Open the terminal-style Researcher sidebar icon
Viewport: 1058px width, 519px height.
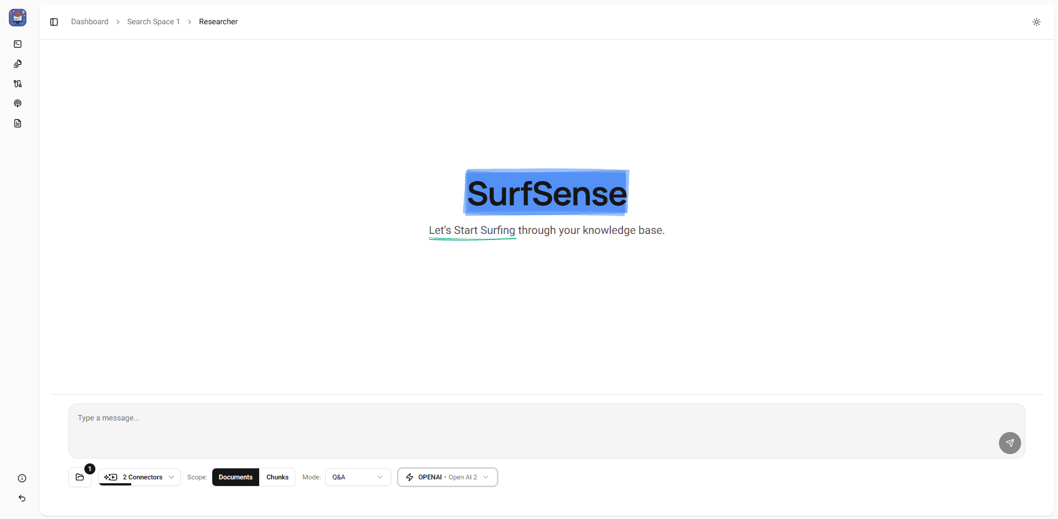tap(18, 44)
